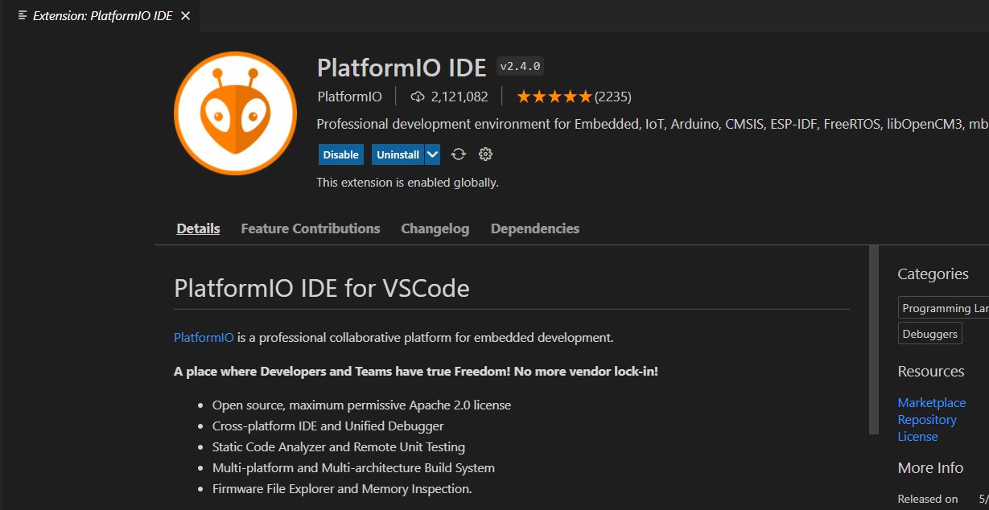Click the tab list icon before Extension title
Screen dimensions: 989x510
click(x=22, y=15)
